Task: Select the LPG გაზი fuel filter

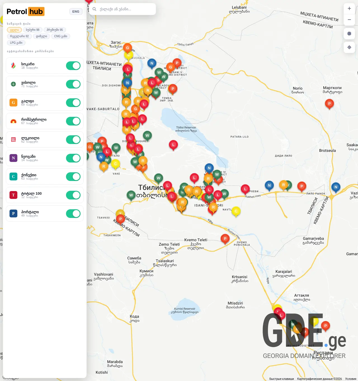Action: coord(16,43)
